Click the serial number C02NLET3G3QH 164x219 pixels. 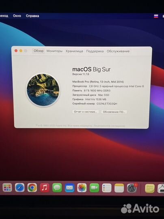pos(107,104)
